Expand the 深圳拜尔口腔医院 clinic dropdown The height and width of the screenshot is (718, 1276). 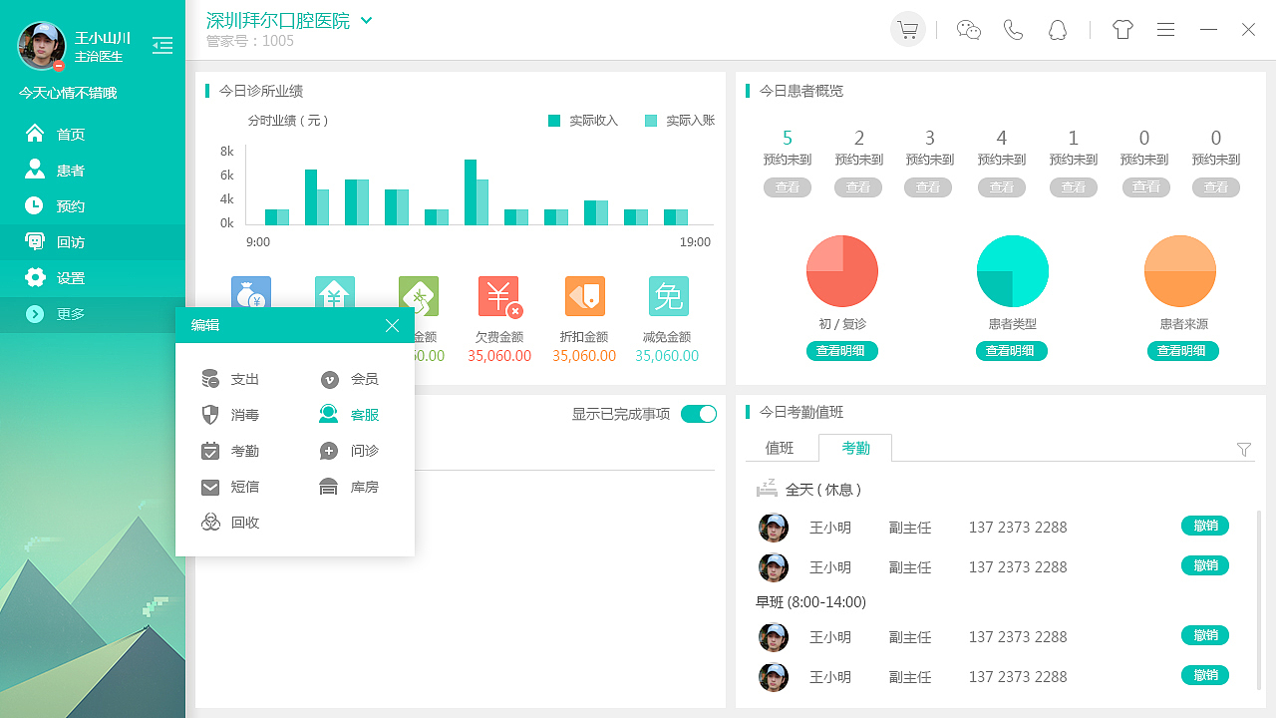click(366, 20)
